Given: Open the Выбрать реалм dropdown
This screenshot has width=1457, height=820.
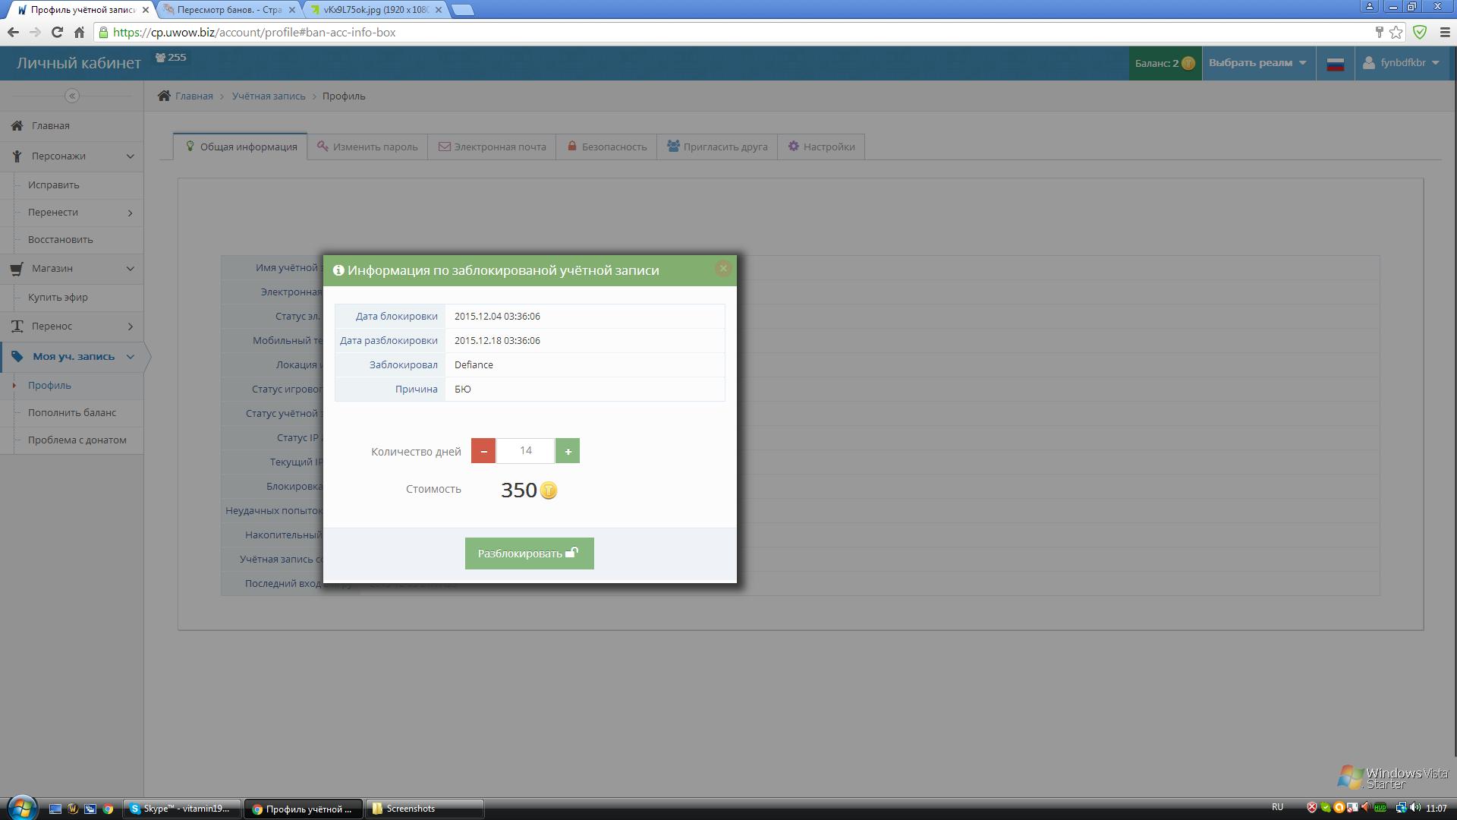Looking at the screenshot, I should click(1257, 63).
